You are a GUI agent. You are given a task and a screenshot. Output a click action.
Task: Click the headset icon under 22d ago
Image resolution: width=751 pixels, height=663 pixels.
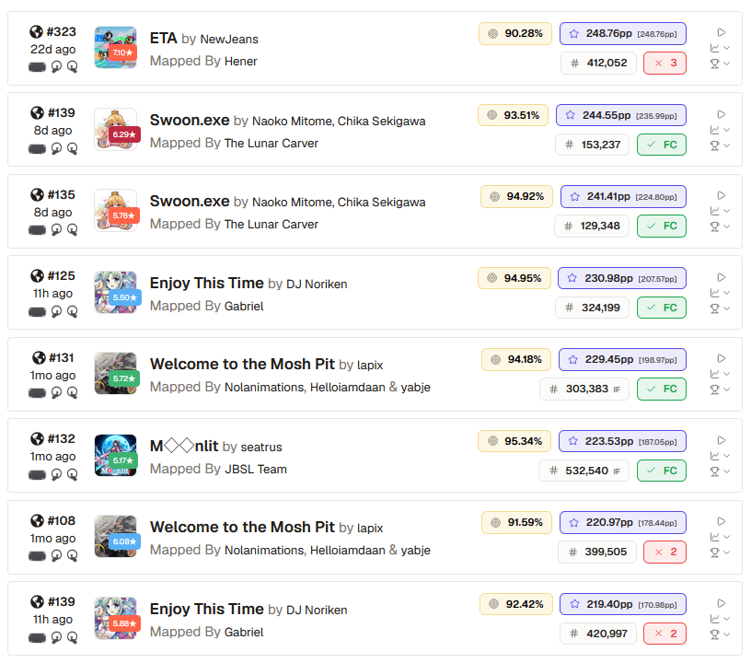(37, 67)
